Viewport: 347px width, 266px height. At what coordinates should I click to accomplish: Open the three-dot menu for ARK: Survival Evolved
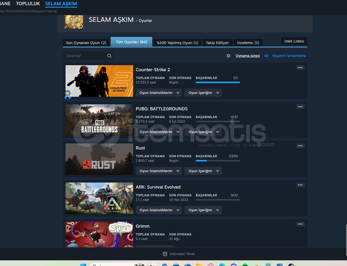pyautogui.click(x=300, y=185)
